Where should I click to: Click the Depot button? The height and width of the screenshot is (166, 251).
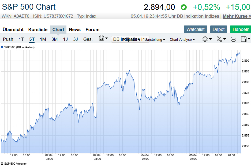coord(219,29)
